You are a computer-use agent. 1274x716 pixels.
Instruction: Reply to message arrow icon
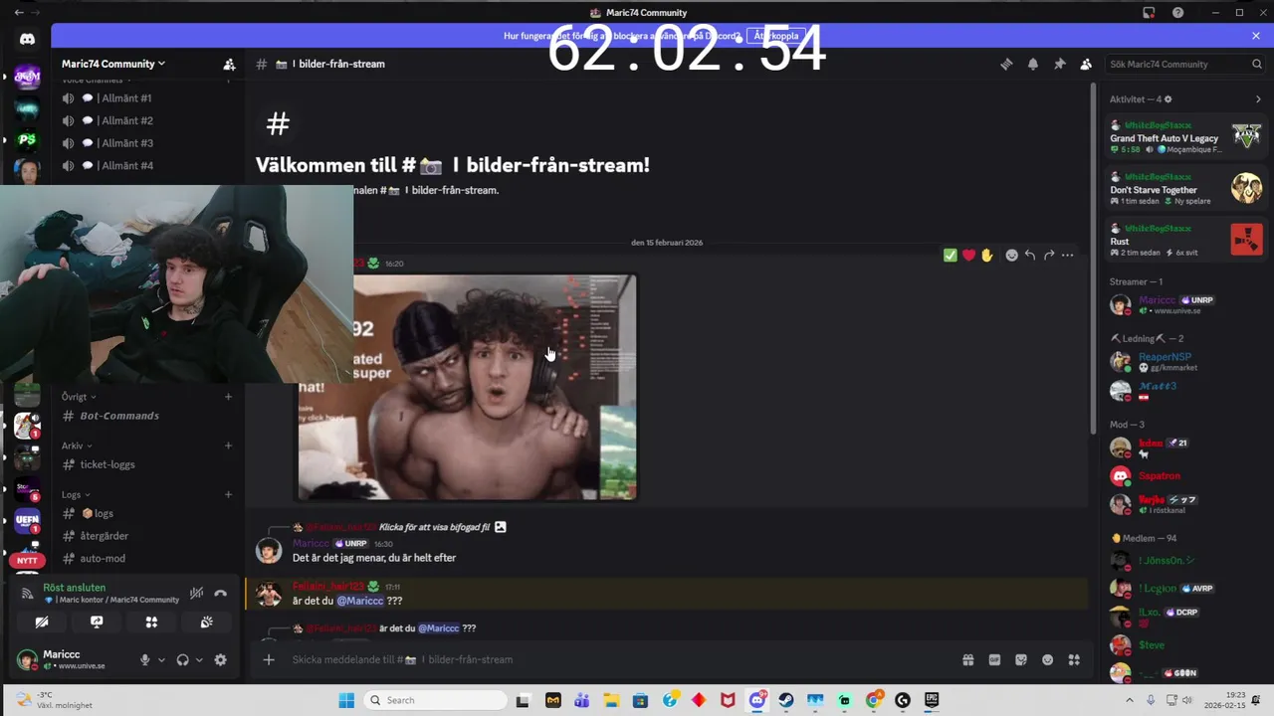(x=1030, y=256)
